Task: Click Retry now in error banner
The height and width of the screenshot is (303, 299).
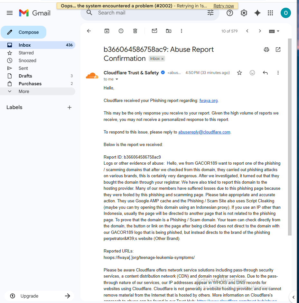Action: 224,6
